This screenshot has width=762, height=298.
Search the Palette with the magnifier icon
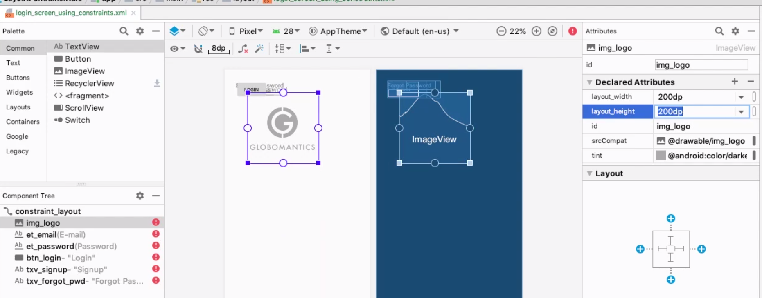click(124, 31)
